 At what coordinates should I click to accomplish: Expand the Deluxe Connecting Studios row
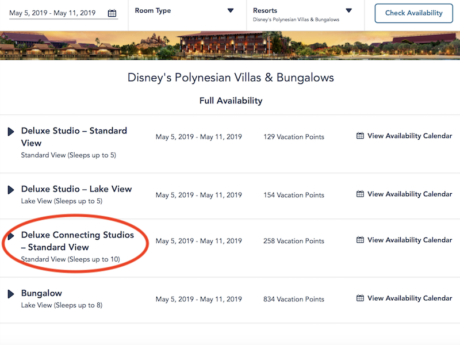(x=11, y=236)
